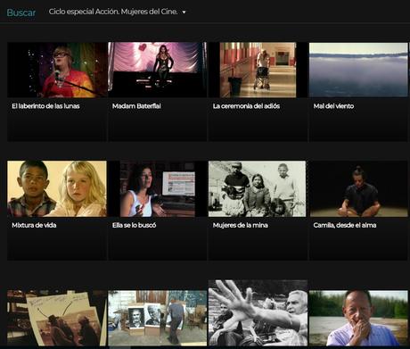The image size is (410, 349).
Task: Open El laberinto de las lunas thumbnail
Action: click(x=57, y=70)
